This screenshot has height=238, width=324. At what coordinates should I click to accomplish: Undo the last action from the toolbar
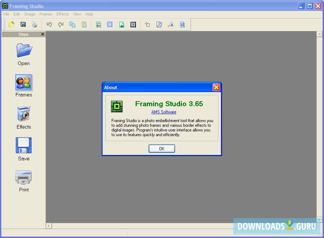(x=50, y=24)
